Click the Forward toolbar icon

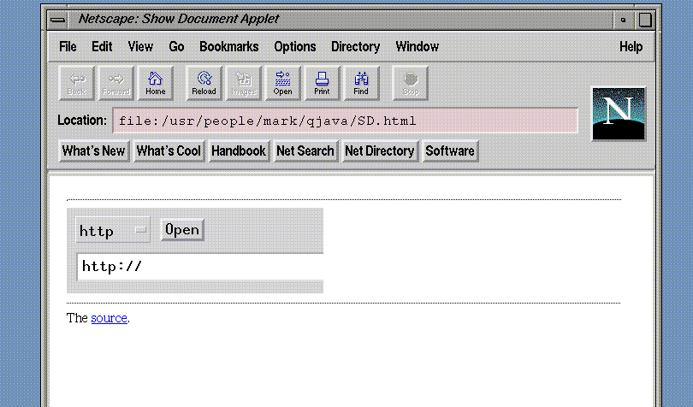pos(115,83)
